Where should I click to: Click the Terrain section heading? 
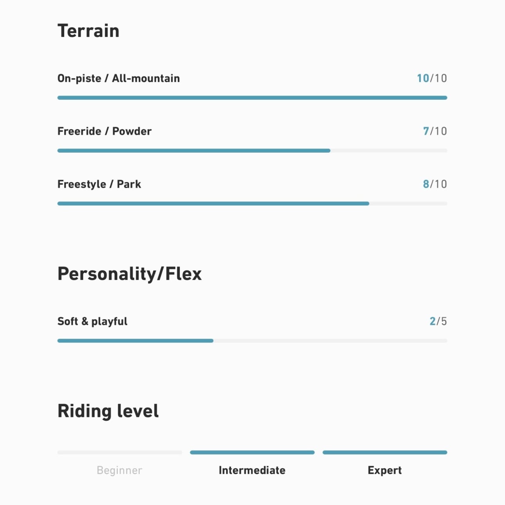88,31
